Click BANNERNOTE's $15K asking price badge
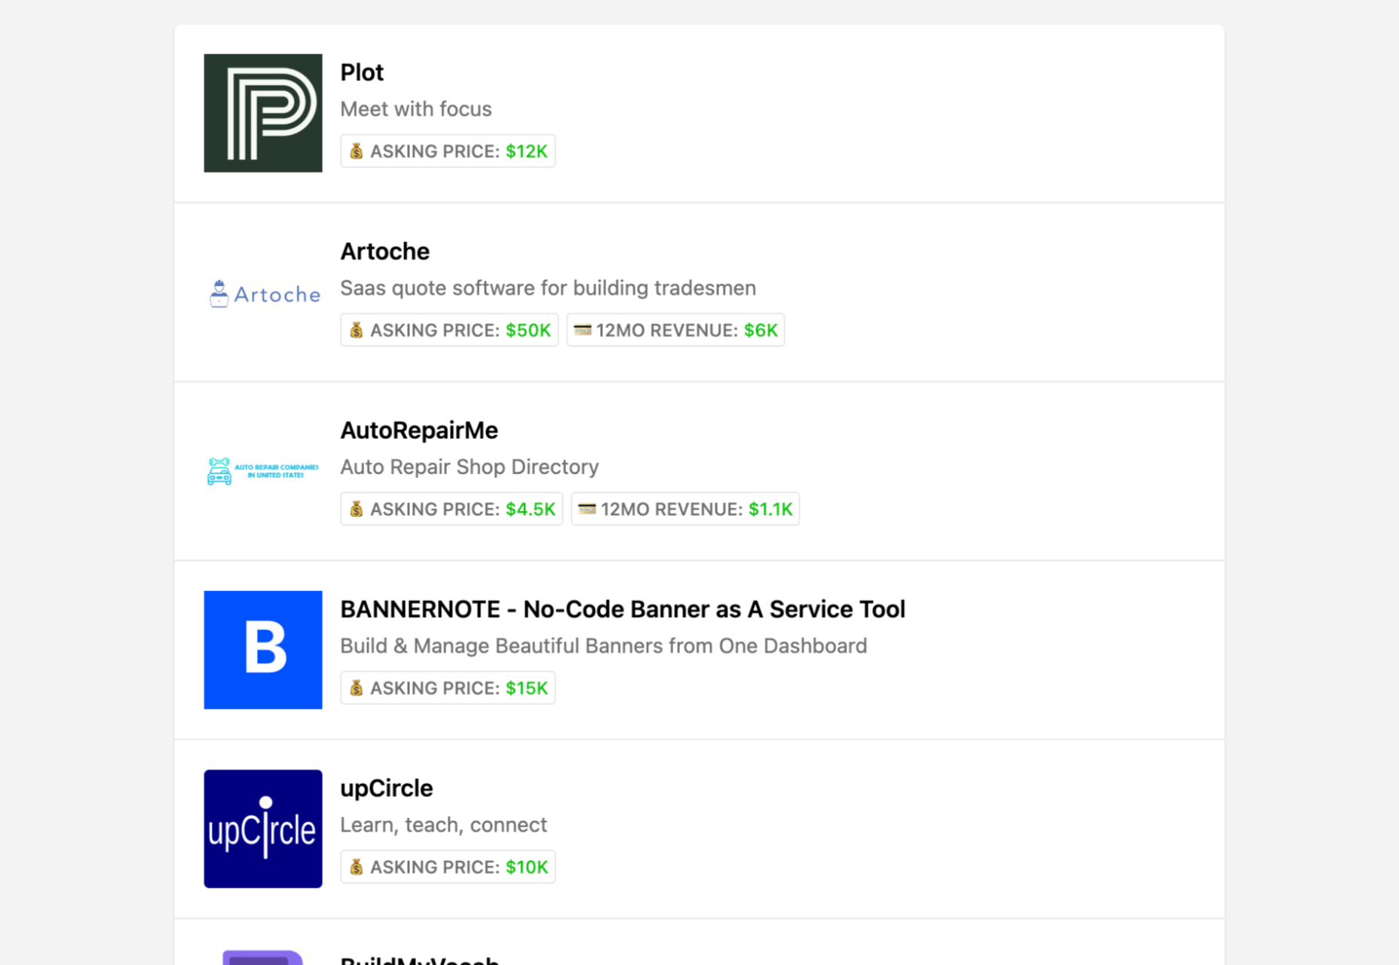Image resolution: width=1399 pixels, height=965 pixels. click(448, 688)
